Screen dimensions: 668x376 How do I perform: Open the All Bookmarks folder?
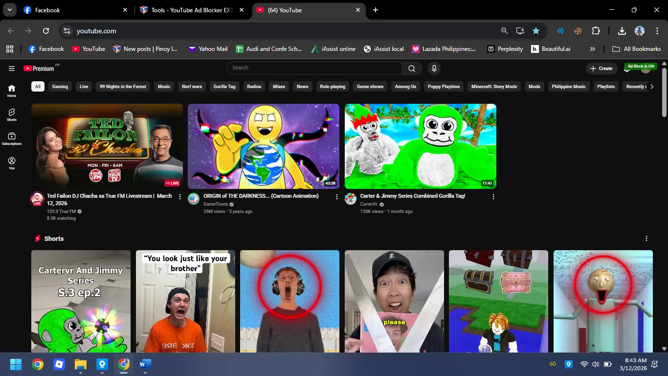637,49
